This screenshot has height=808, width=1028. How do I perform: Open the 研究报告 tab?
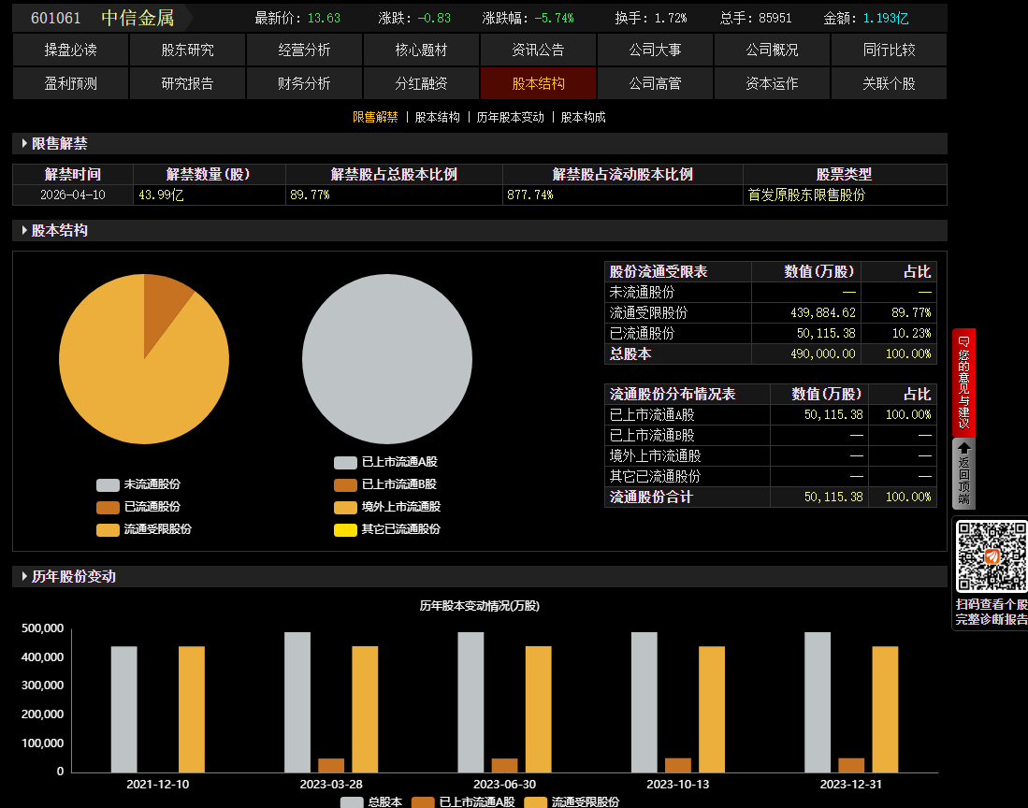[187, 83]
